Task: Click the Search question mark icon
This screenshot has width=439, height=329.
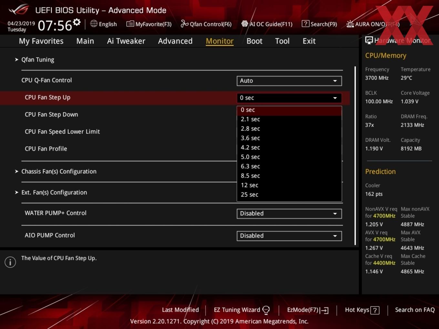Action: coord(305,24)
